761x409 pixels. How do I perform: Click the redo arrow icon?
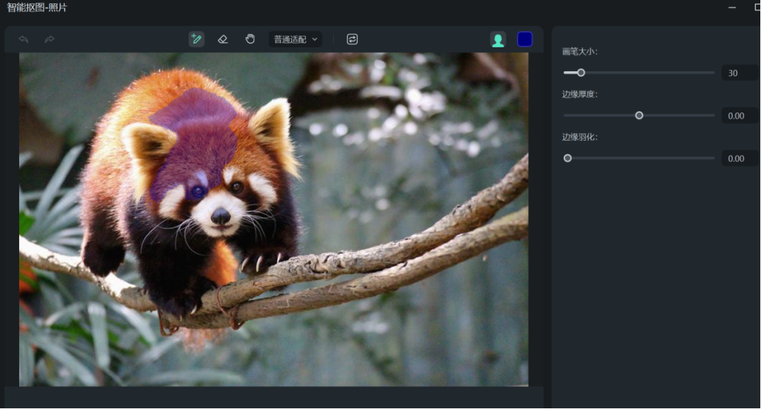pos(49,40)
